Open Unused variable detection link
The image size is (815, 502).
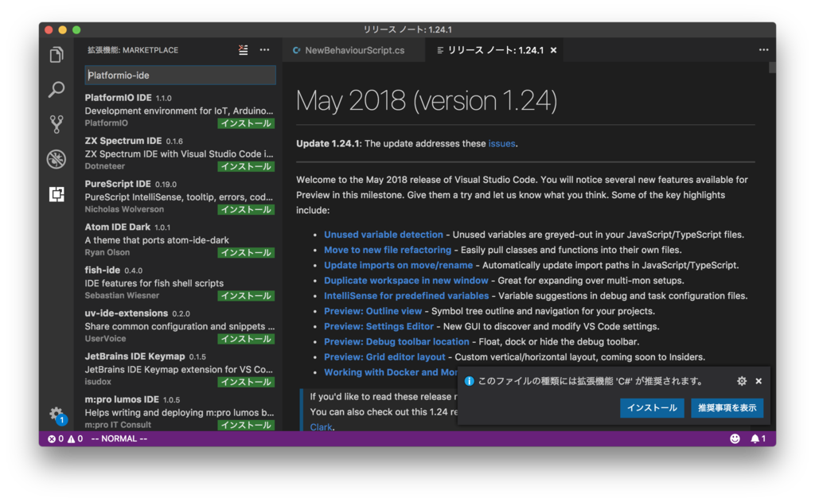click(384, 235)
